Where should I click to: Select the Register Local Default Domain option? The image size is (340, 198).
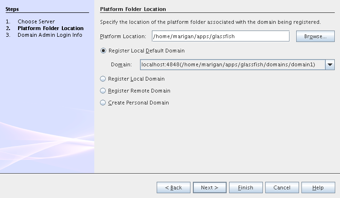point(103,51)
